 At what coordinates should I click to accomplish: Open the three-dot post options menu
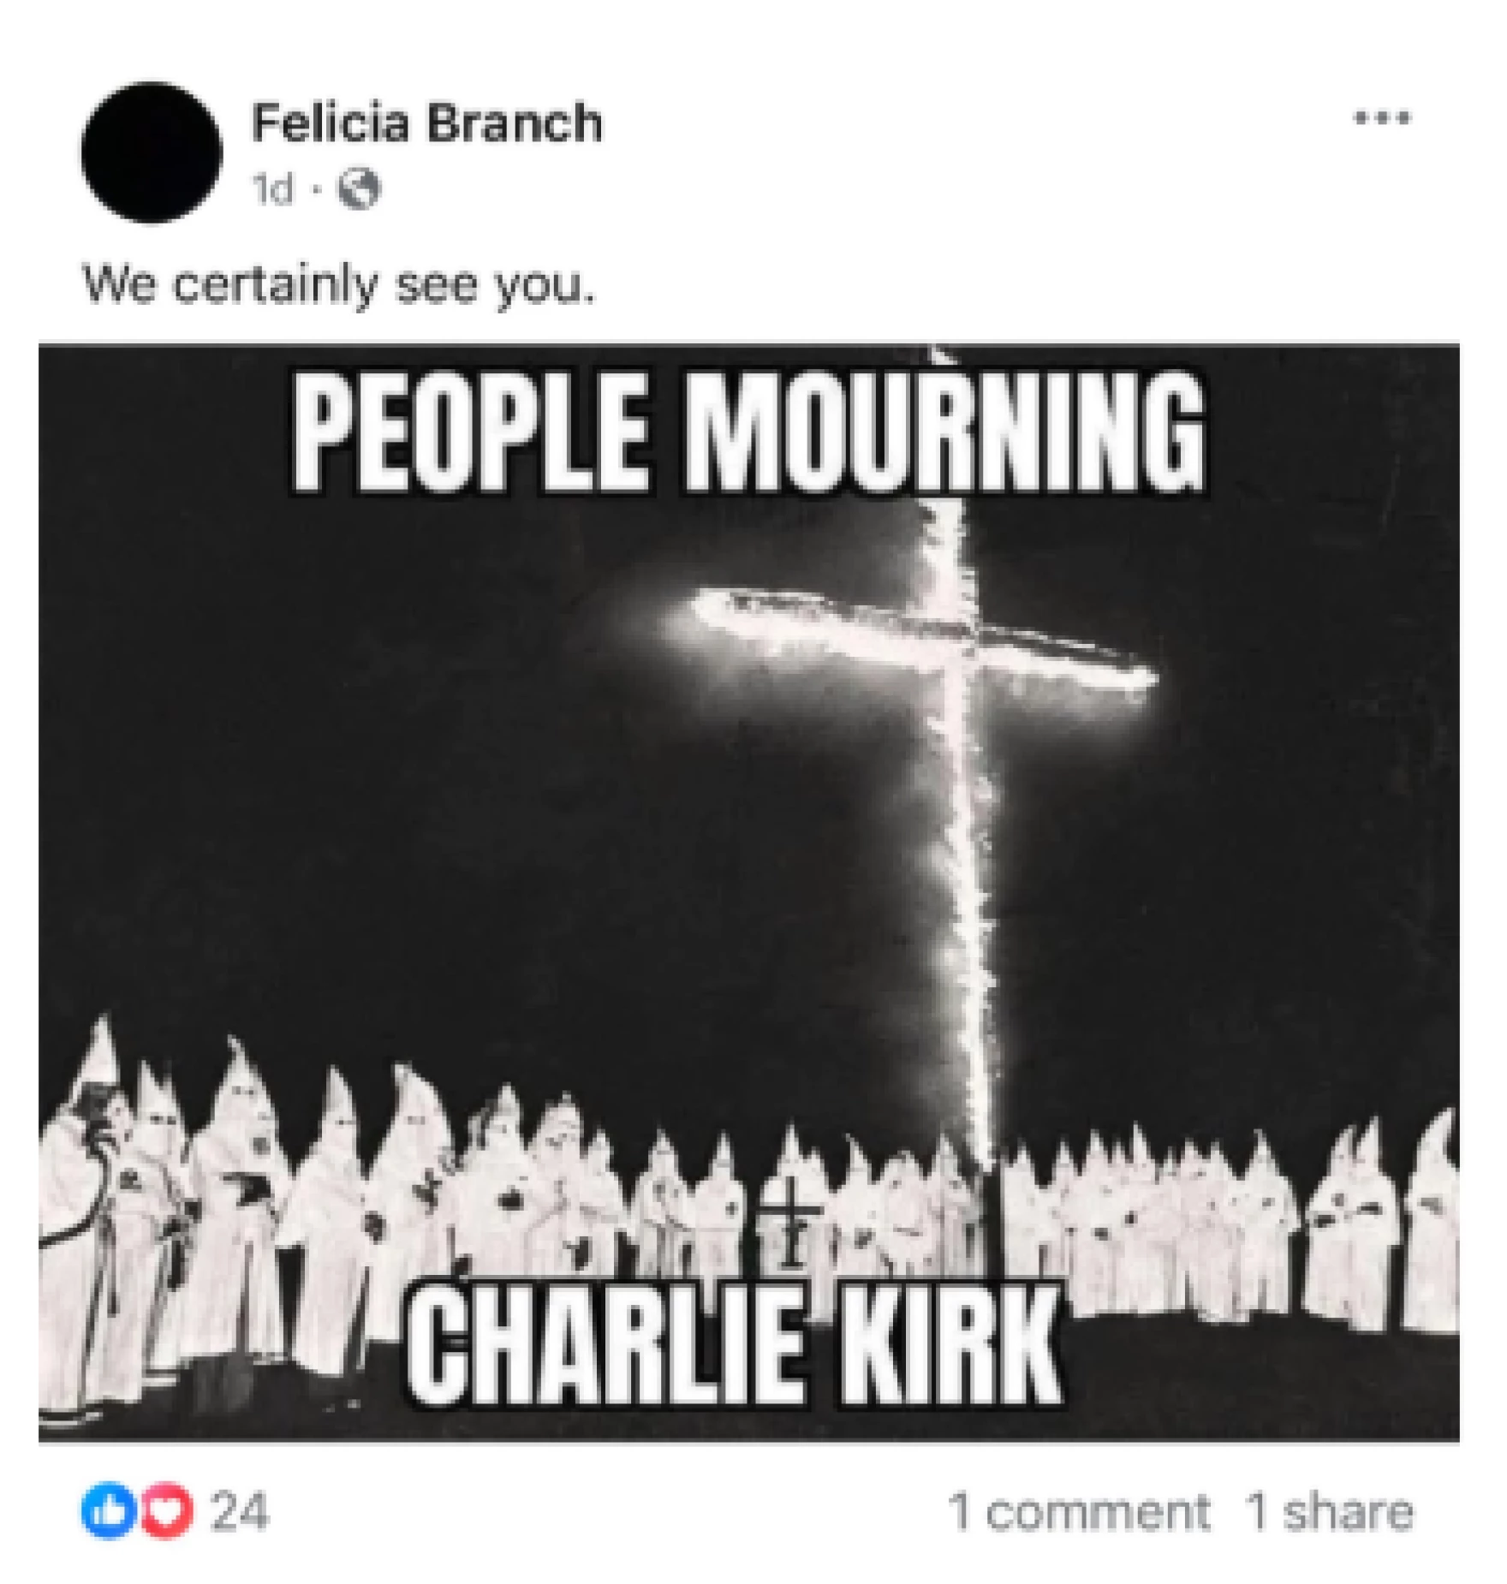[x=1382, y=118]
